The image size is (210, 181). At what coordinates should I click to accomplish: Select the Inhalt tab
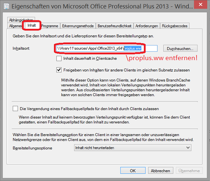click(x=32, y=25)
